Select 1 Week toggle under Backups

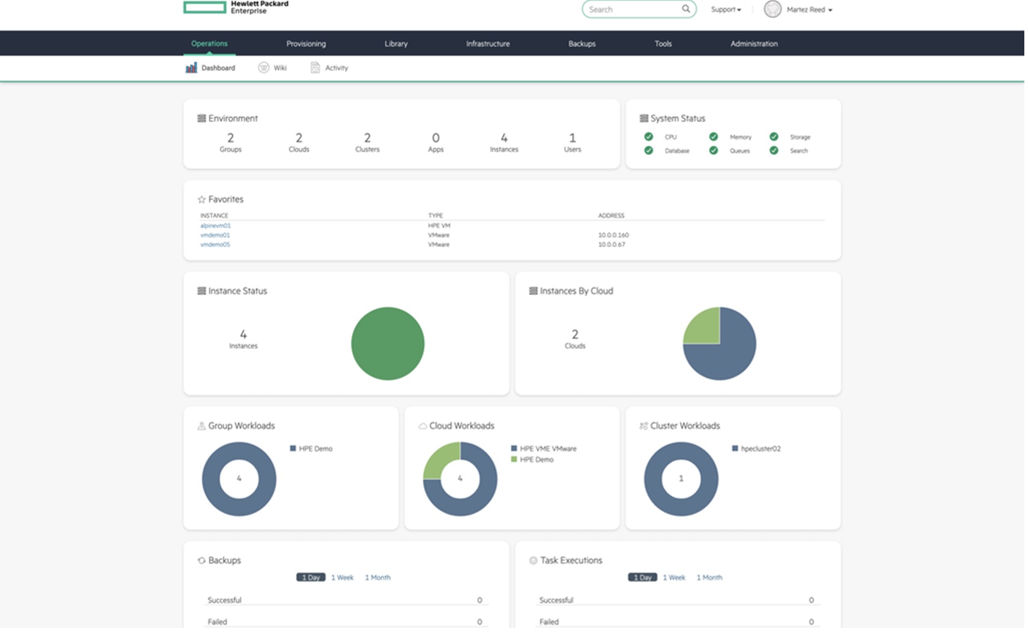tap(342, 578)
